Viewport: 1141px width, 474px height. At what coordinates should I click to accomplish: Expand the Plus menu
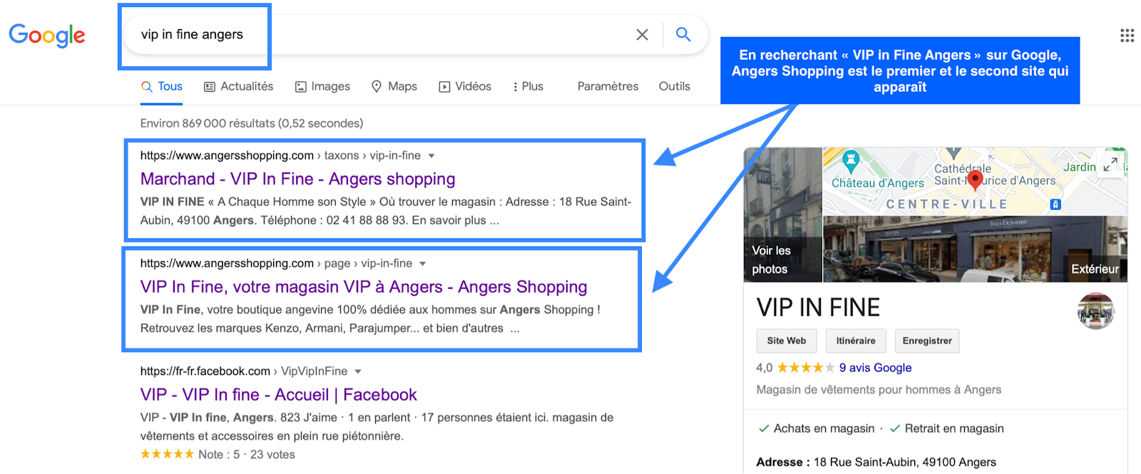click(x=528, y=86)
